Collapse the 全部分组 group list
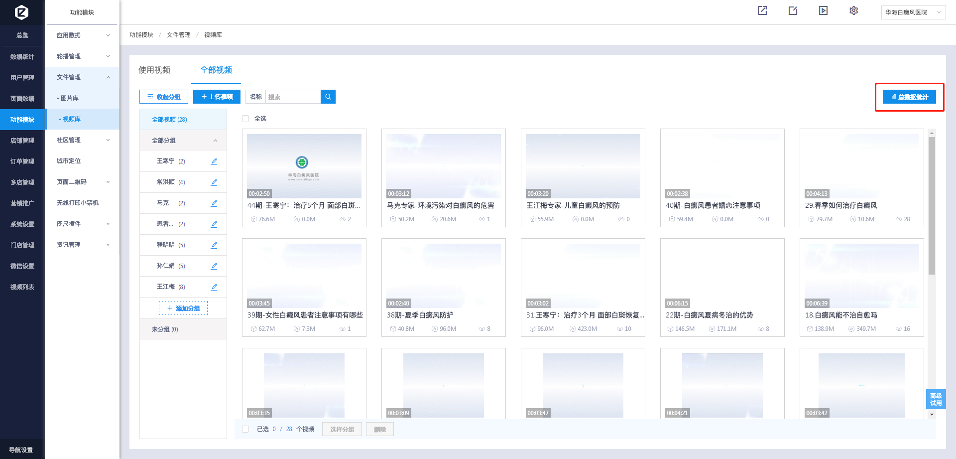Image resolution: width=956 pixels, height=459 pixels. [215, 141]
